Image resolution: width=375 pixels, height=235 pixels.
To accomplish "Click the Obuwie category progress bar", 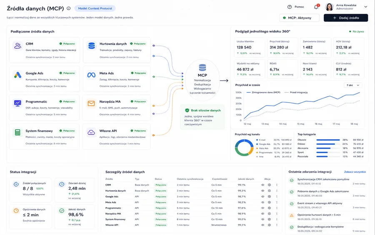I will coord(328,140).
